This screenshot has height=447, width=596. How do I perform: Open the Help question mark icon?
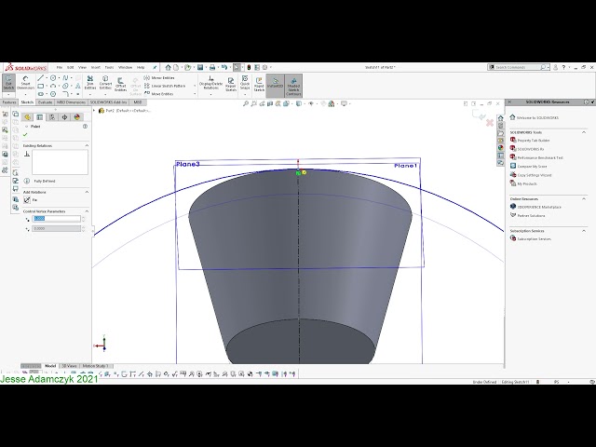(x=563, y=67)
